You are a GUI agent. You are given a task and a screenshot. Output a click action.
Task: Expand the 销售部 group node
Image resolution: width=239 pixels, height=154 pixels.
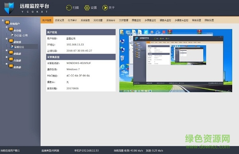tap(6, 50)
